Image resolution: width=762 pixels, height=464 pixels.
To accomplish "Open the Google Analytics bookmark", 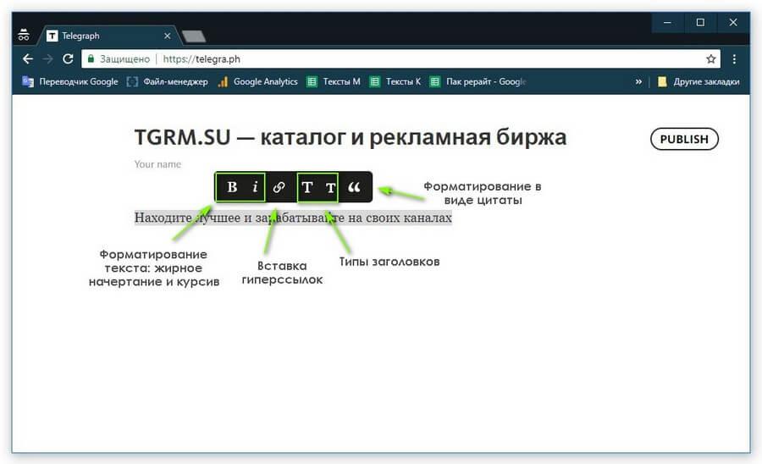I will point(257,82).
